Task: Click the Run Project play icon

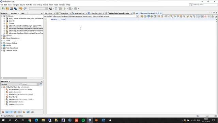Action: 65,9
